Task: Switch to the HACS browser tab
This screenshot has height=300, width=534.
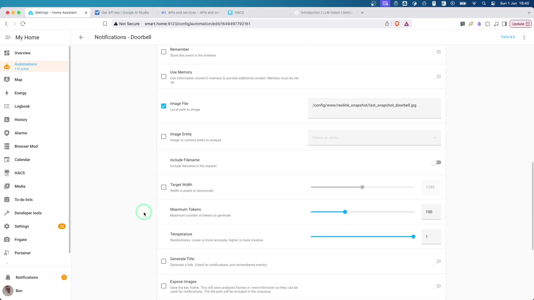Action: pyautogui.click(x=239, y=12)
